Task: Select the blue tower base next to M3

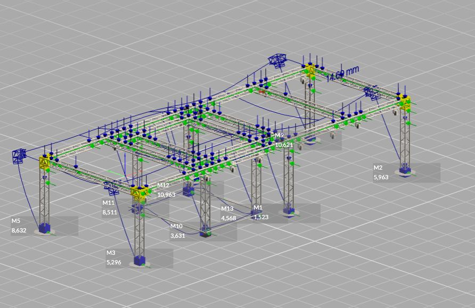Action: 140,261
